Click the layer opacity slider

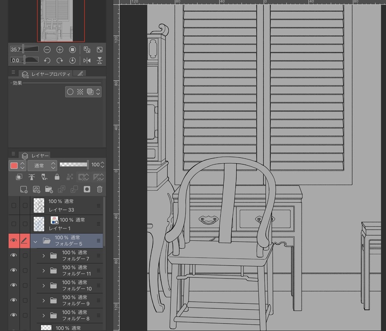click(x=73, y=165)
